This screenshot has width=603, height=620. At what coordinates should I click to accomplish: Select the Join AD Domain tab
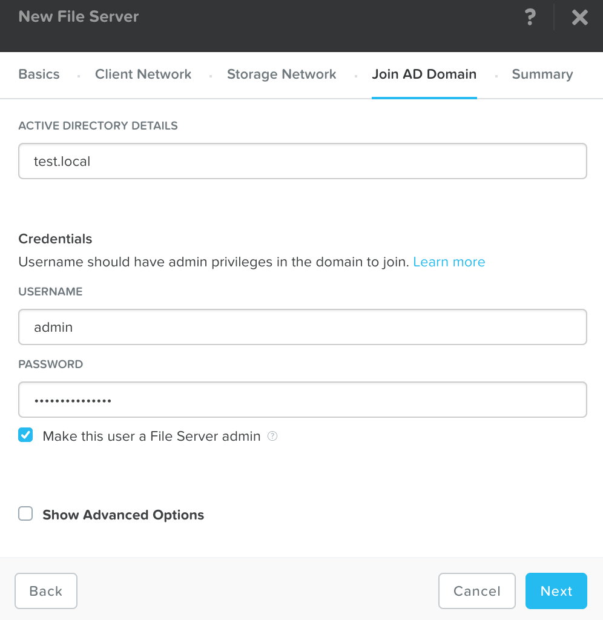[424, 74]
